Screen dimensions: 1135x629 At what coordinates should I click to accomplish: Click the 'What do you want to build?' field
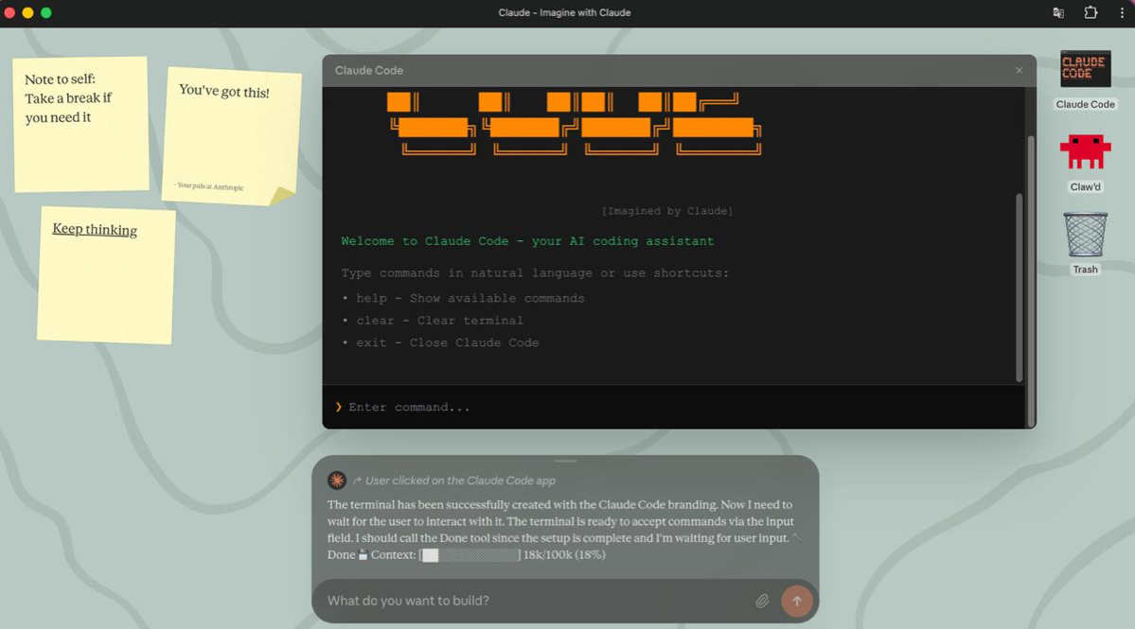[536, 601]
